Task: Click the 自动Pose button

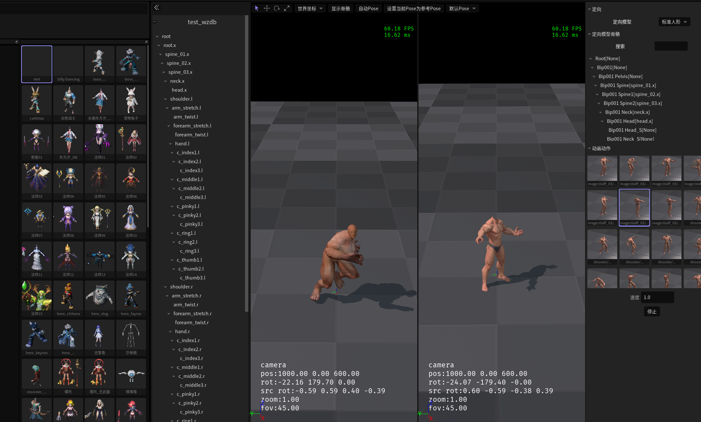Action: (368, 9)
